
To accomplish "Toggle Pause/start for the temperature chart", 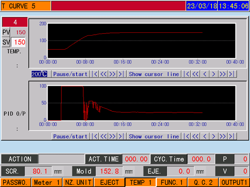I will click(71, 74).
